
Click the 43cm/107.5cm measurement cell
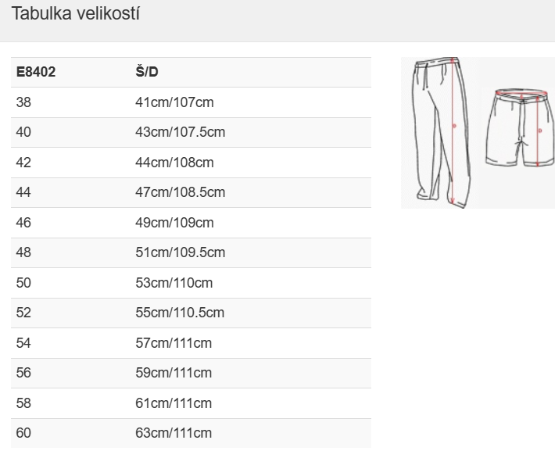coord(180,132)
